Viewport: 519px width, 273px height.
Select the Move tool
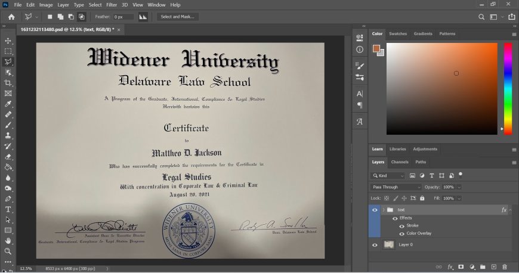[x=8, y=41]
